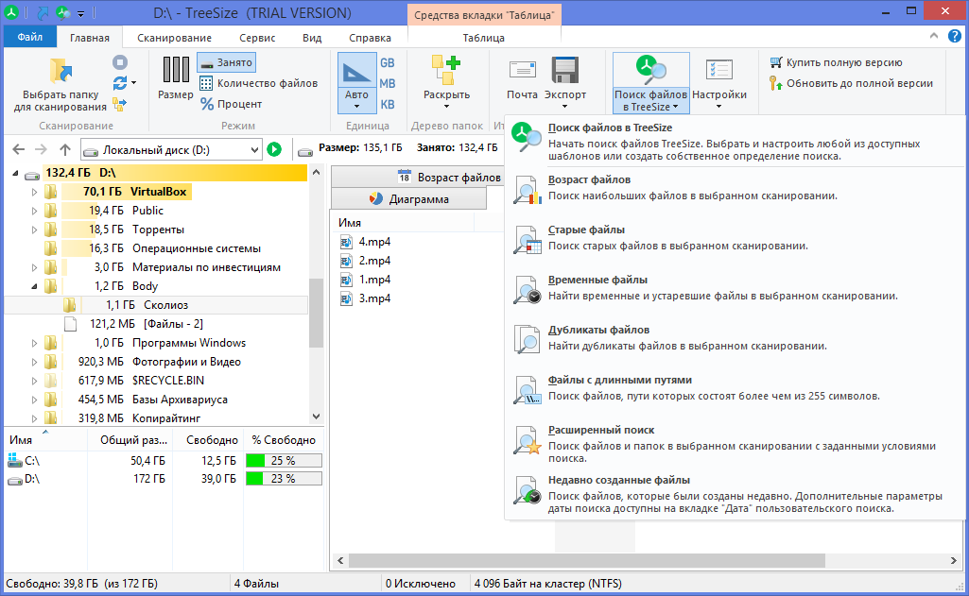Viewport: 969px width, 596px height.
Task: Click the refresh scan icon
Action: pos(120,83)
